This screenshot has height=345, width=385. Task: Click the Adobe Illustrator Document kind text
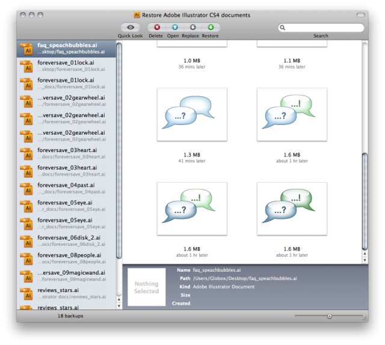pos(224,287)
